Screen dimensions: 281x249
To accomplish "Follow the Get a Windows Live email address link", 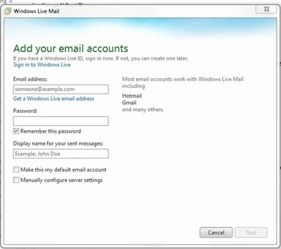I will [x=53, y=99].
